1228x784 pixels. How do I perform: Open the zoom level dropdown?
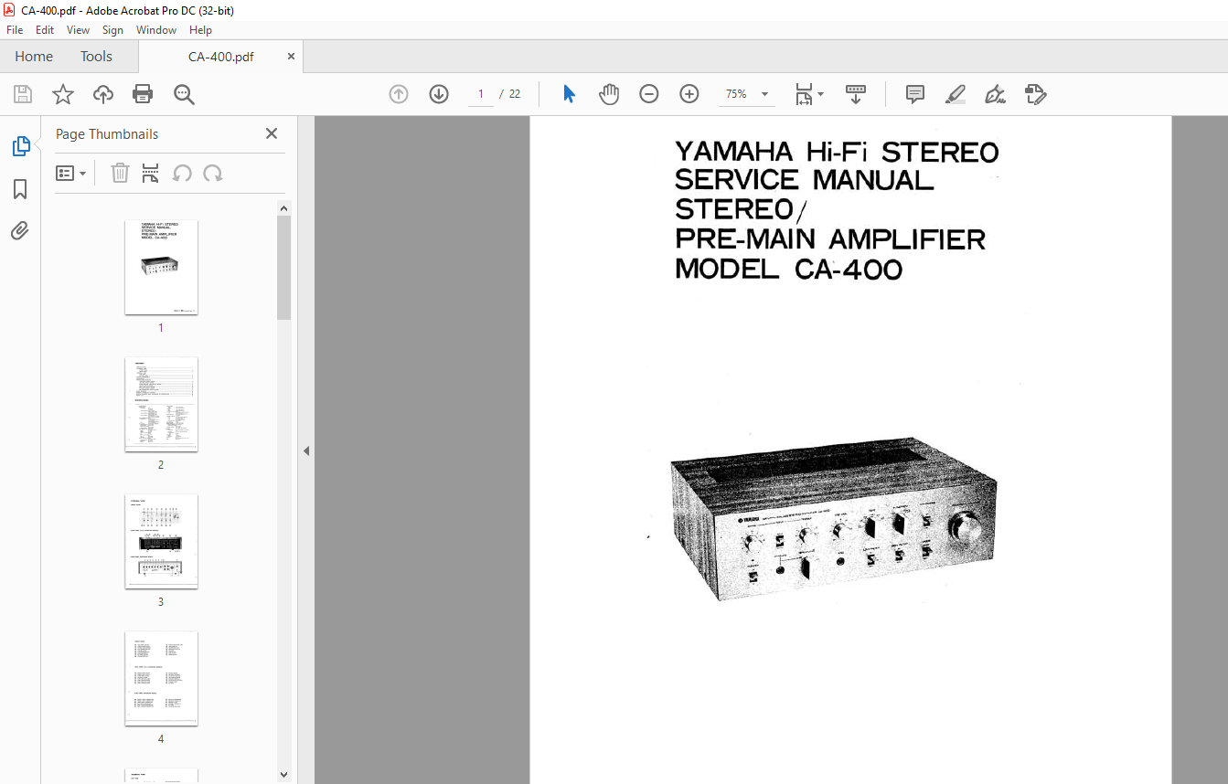764,94
